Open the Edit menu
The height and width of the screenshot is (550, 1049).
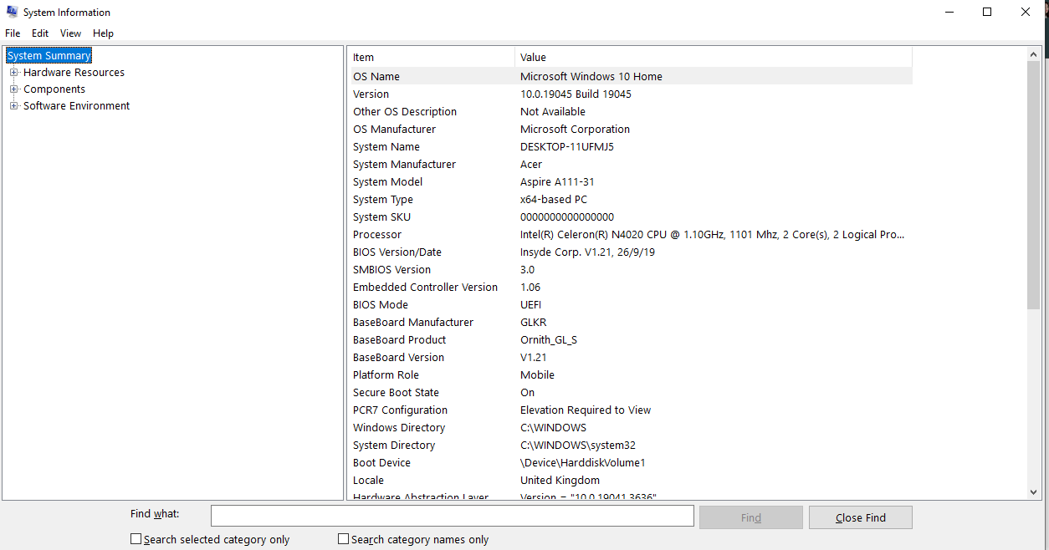coord(40,33)
